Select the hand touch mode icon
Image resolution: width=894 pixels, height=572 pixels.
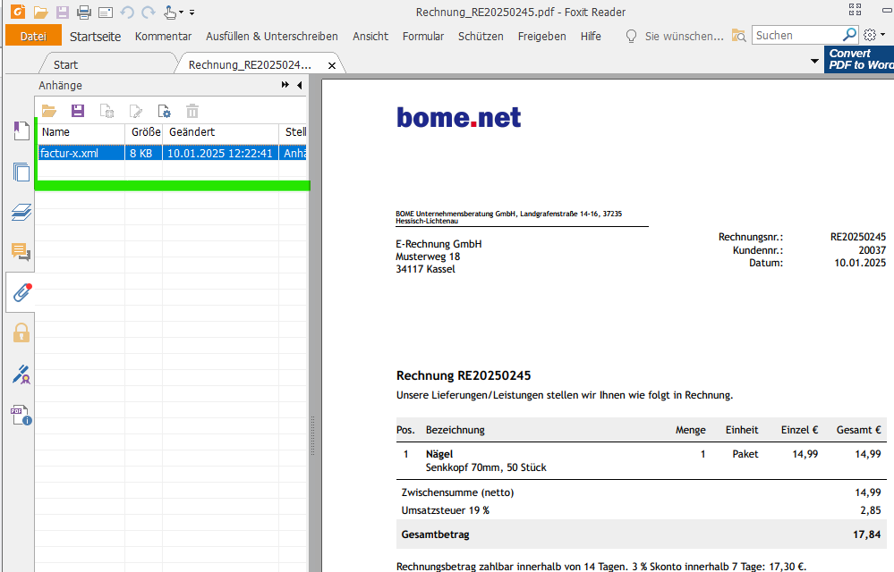(170, 12)
